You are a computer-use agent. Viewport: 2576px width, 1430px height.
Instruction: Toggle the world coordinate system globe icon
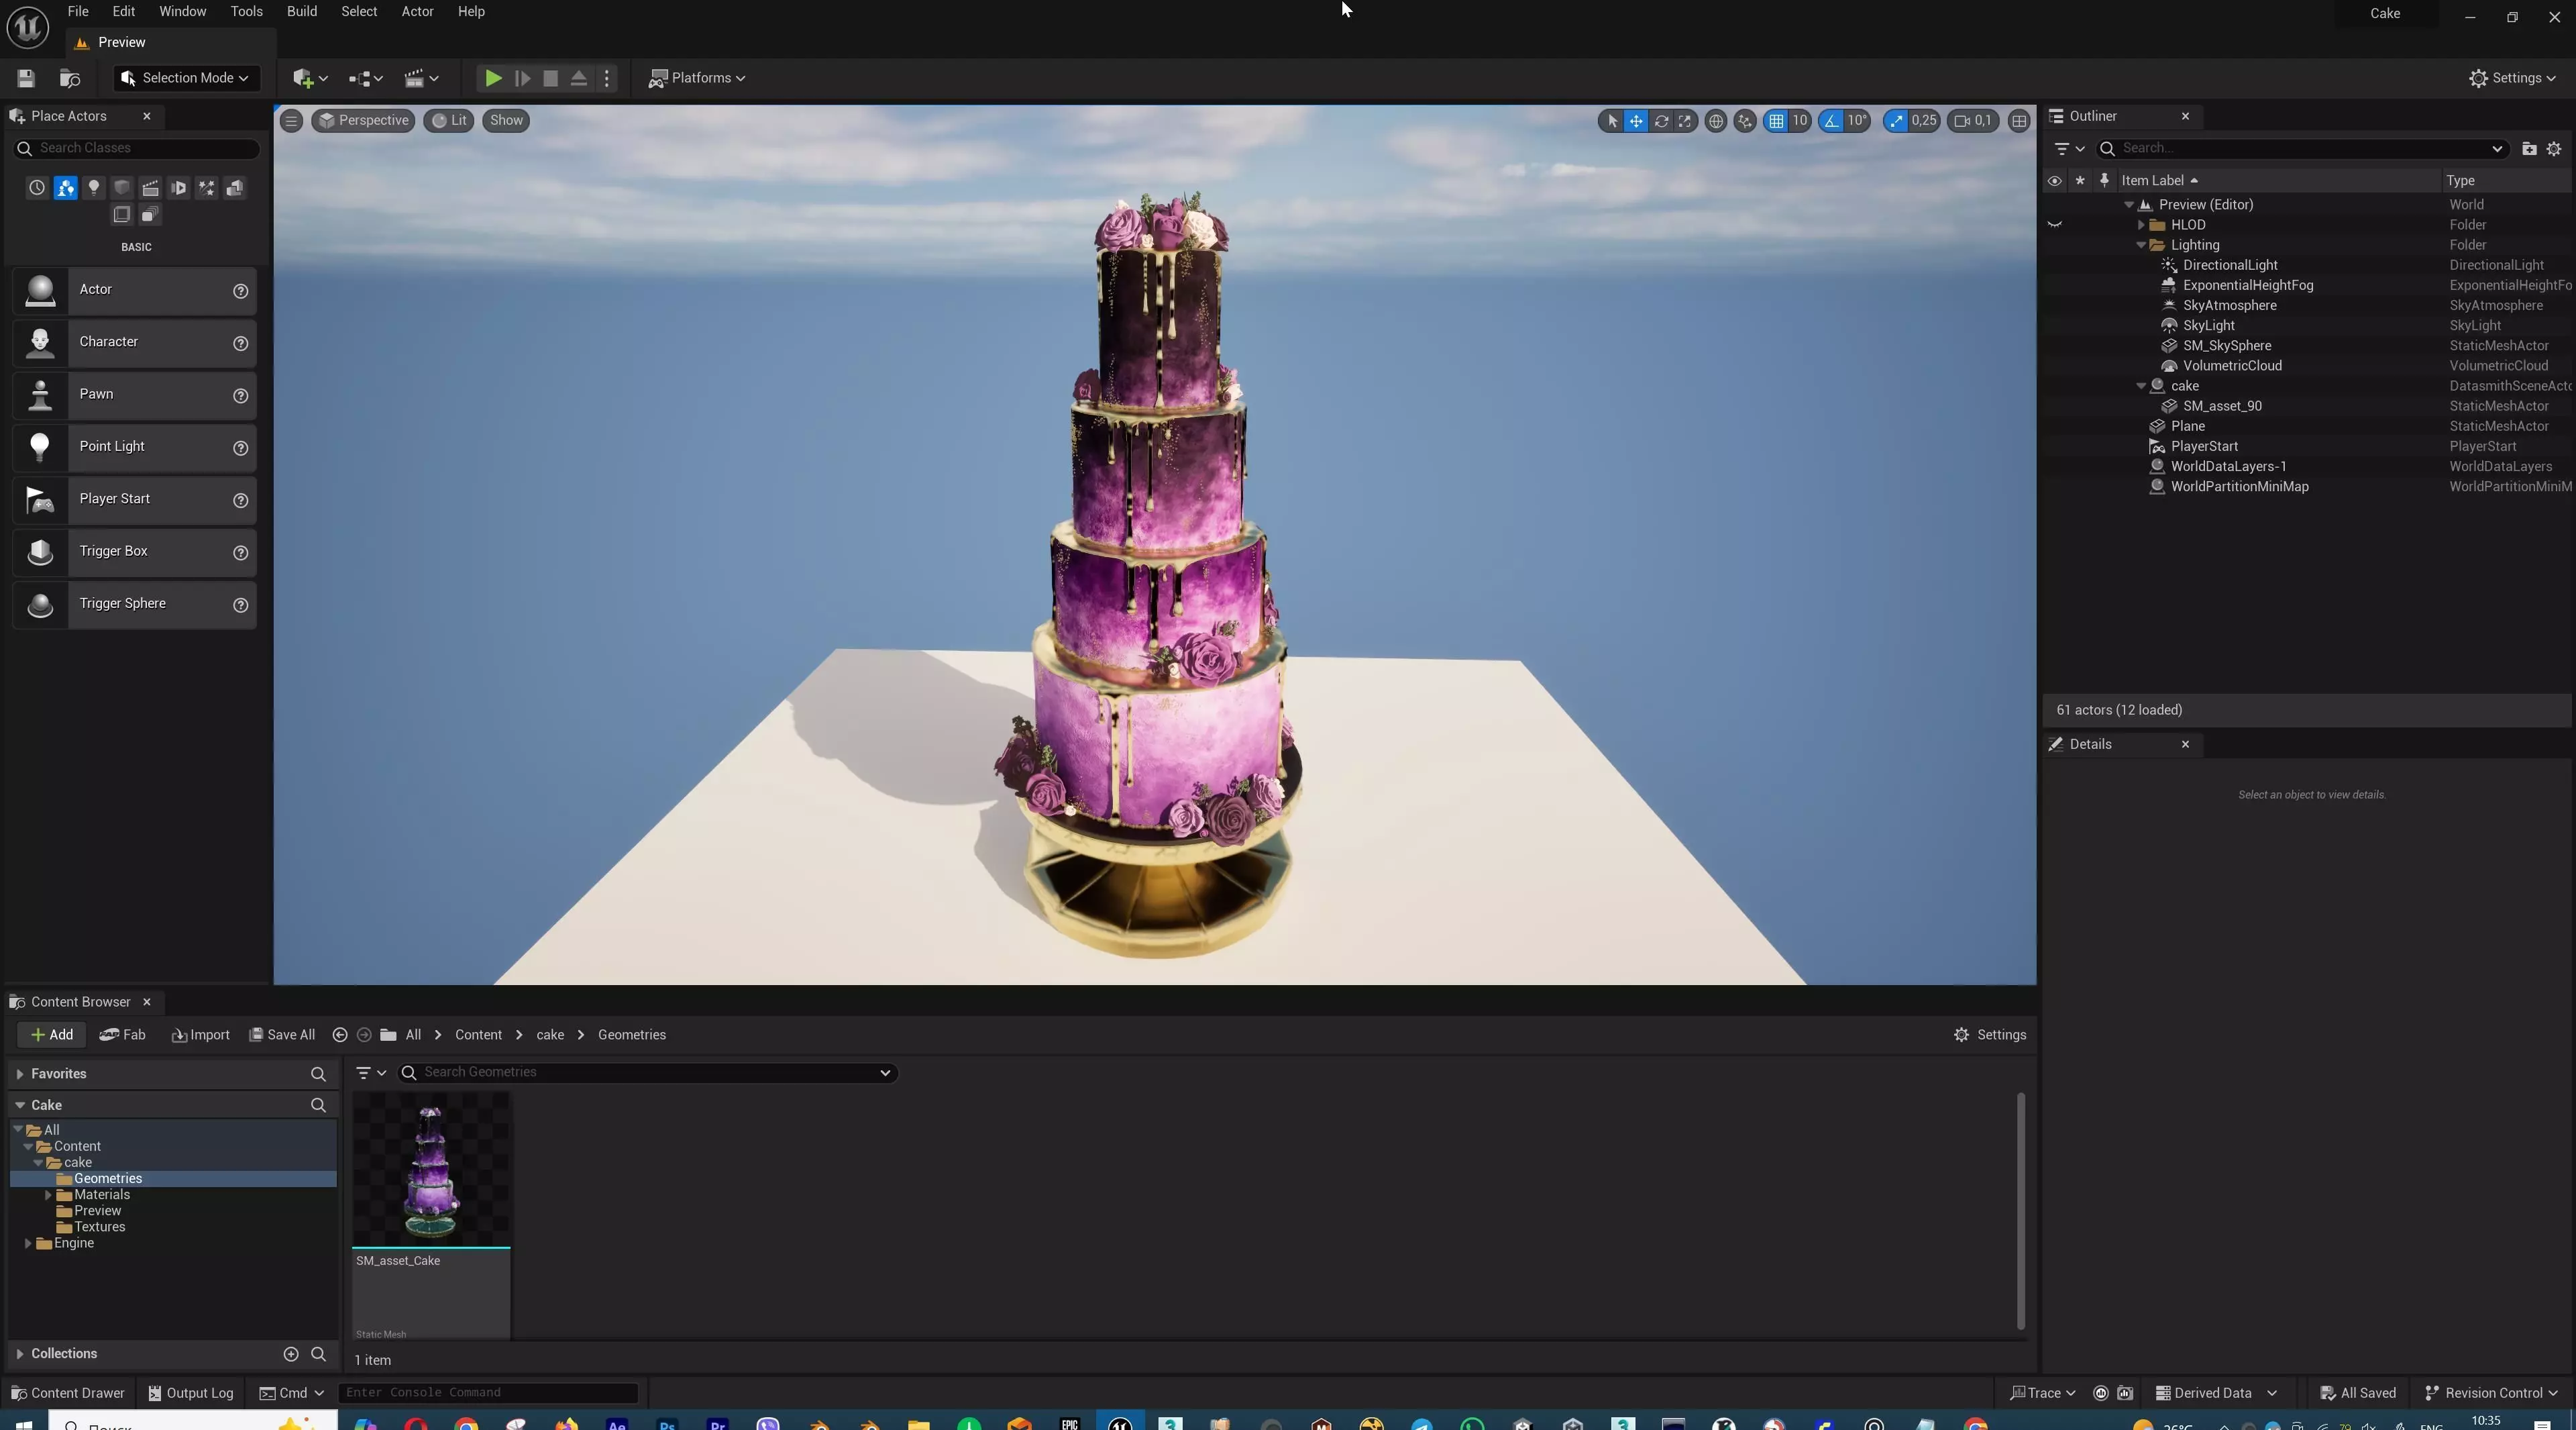pyautogui.click(x=1716, y=121)
